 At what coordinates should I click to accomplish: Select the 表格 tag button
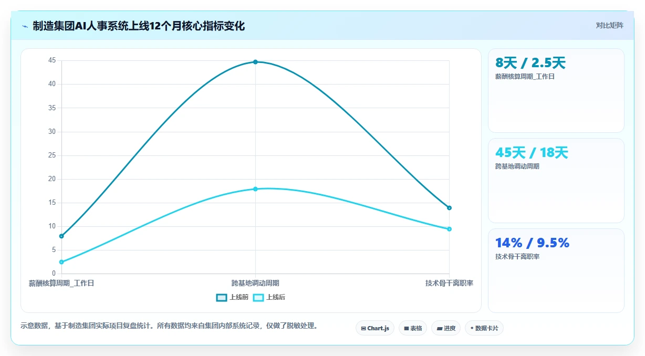coord(413,328)
